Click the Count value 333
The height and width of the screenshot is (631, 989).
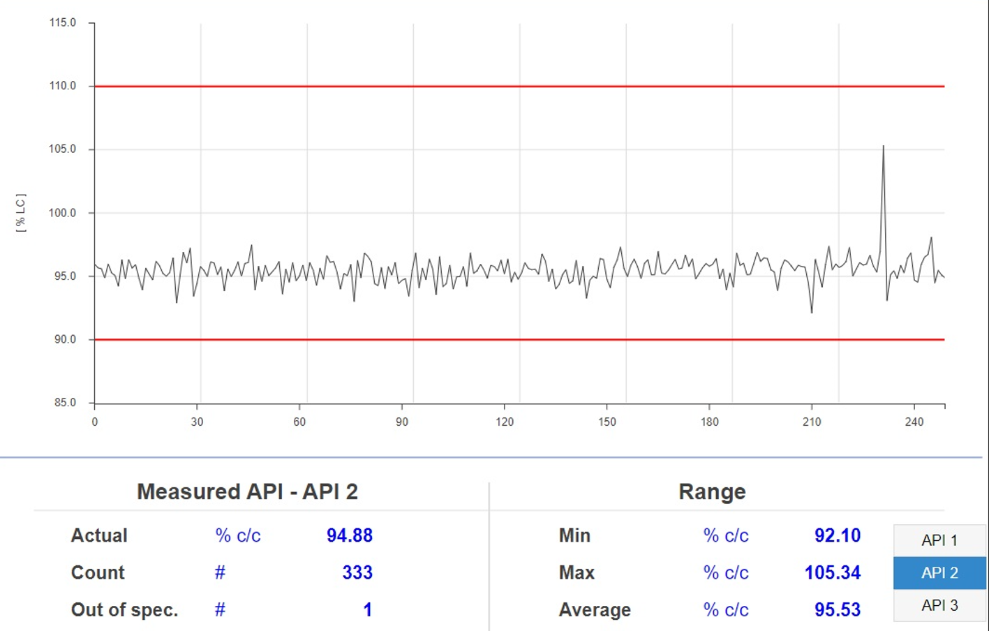pos(357,572)
